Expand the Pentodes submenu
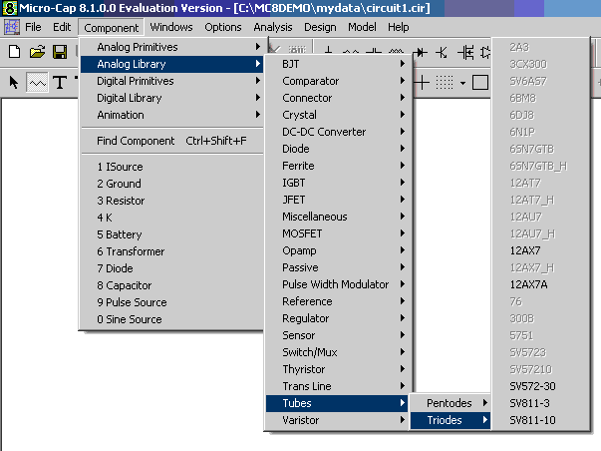This screenshot has height=451, width=601. tap(450, 403)
